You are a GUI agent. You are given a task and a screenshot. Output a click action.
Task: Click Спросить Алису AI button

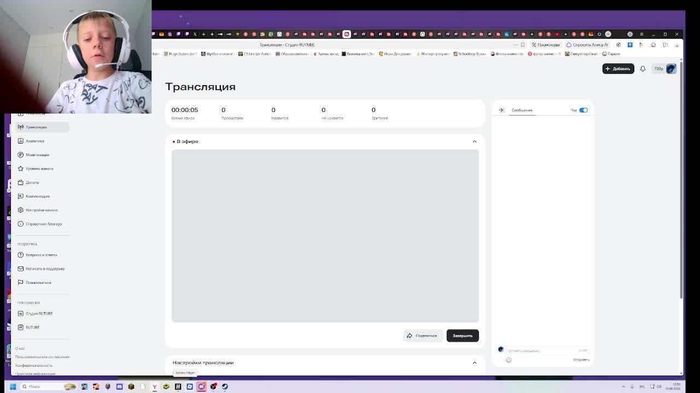point(587,45)
